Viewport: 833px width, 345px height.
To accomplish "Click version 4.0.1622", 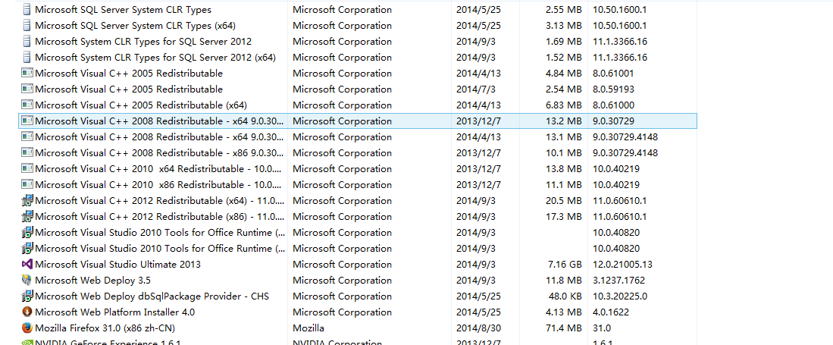I will [611, 312].
